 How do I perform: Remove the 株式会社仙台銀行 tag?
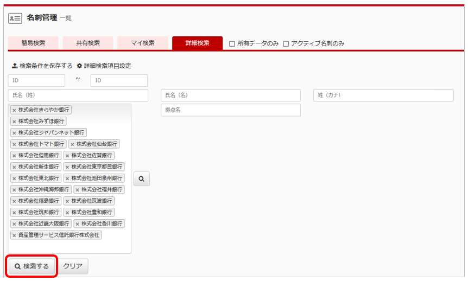72,144
